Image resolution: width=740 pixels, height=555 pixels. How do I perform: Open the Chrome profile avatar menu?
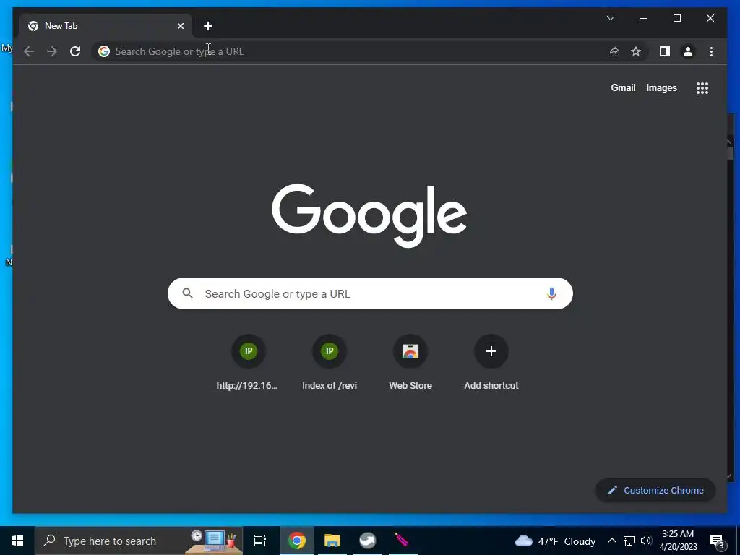[688, 51]
